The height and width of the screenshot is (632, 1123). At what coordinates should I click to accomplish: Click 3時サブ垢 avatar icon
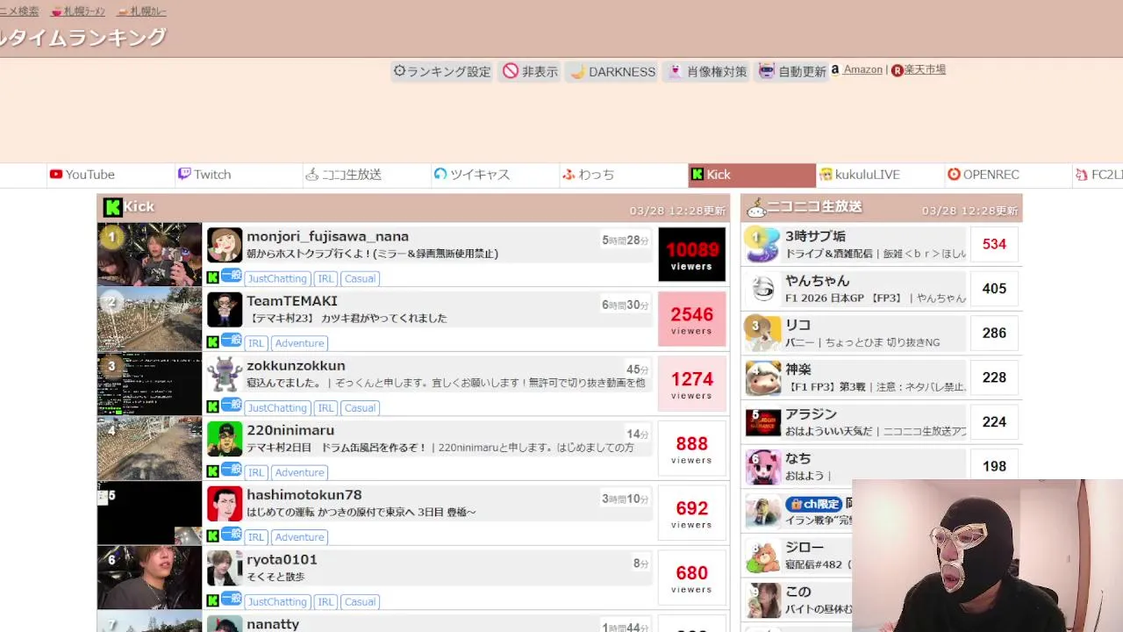(762, 244)
